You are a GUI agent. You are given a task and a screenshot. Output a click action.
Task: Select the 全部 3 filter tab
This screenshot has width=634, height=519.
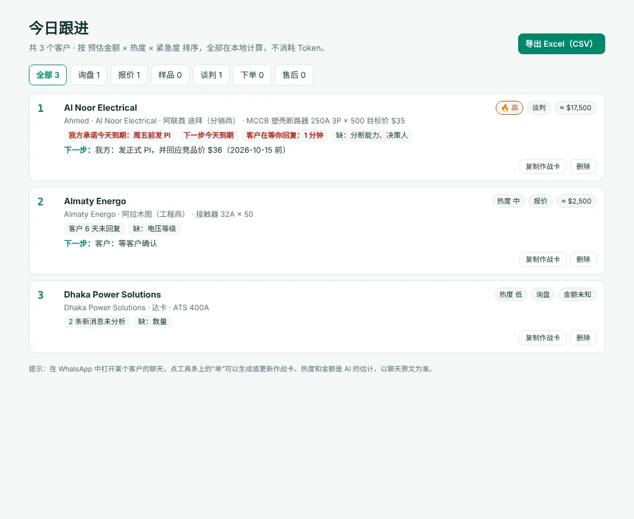(48, 75)
